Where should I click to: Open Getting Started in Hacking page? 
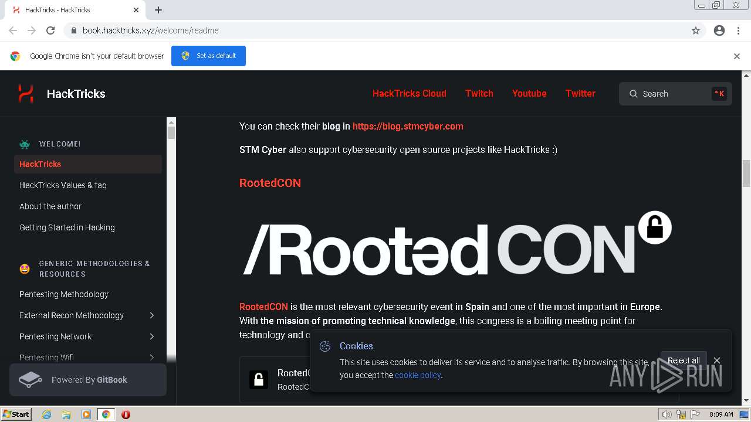click(x=88, y=227)
